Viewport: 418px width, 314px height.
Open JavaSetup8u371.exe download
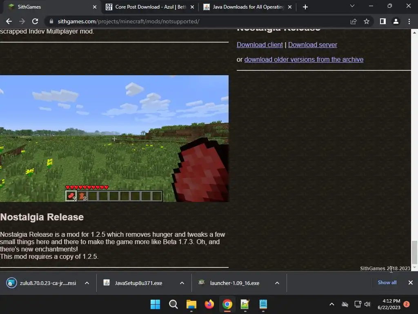[x=133, y=283]
